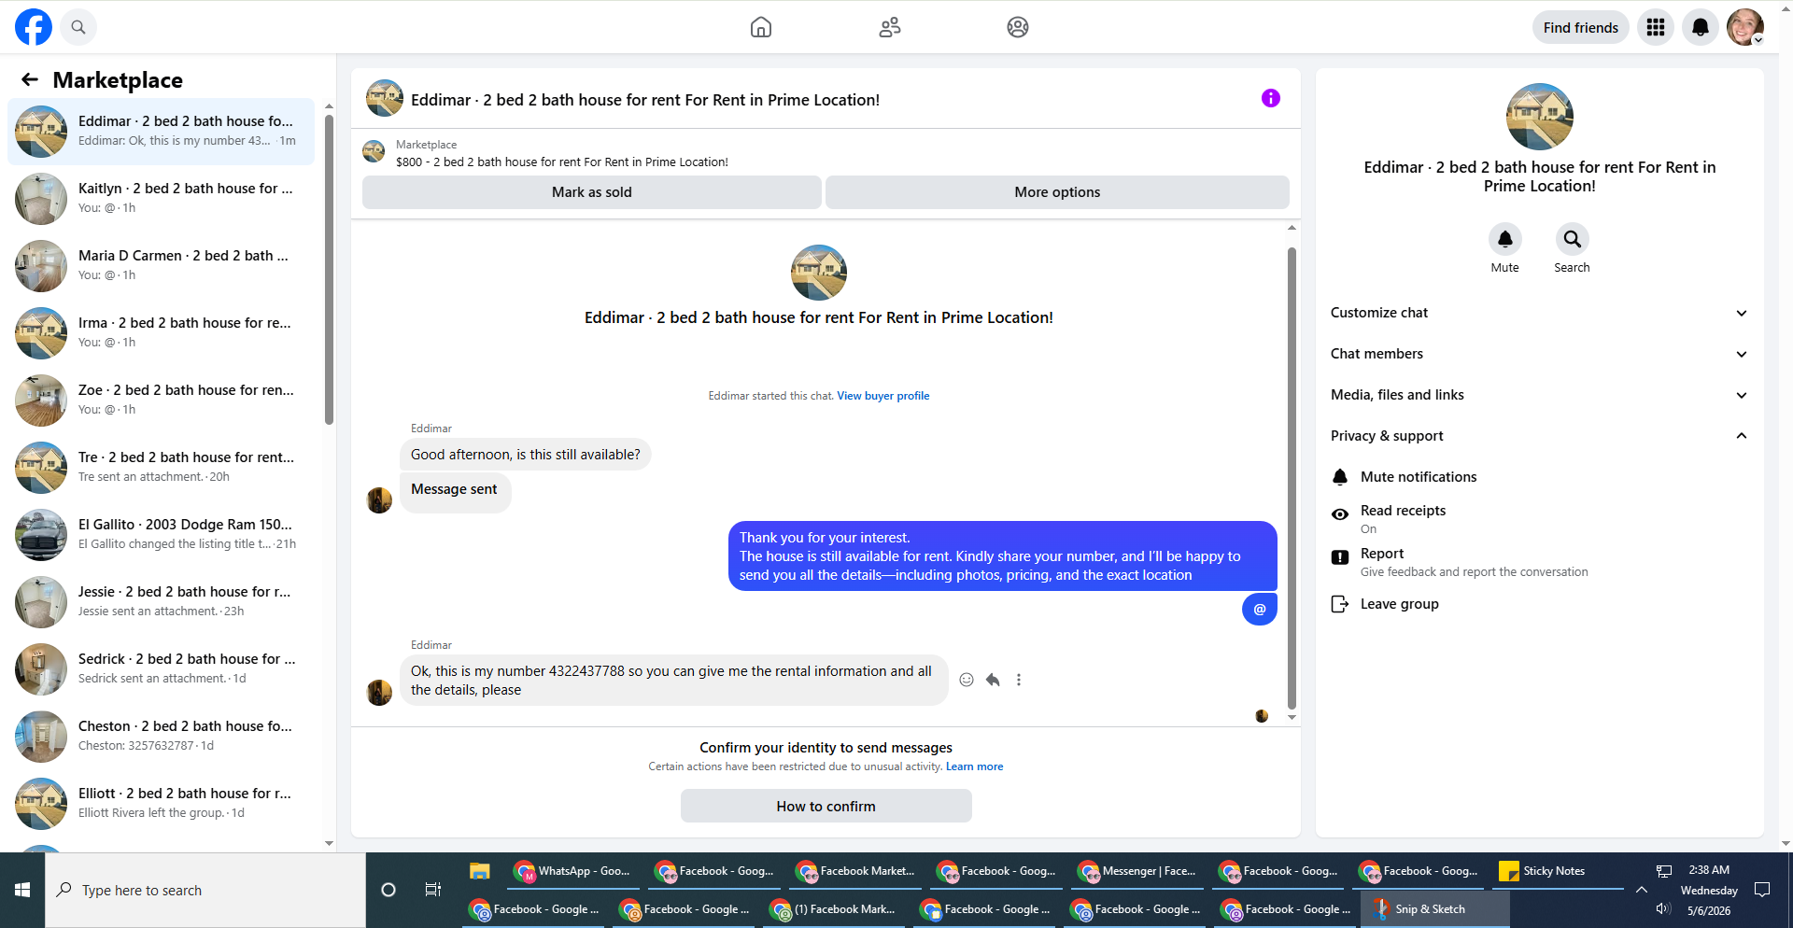Click the large house photo in chat details panel
The width and height of the screenshot is (1793, 928).
pyautogui.click(x=1540, y=117)
